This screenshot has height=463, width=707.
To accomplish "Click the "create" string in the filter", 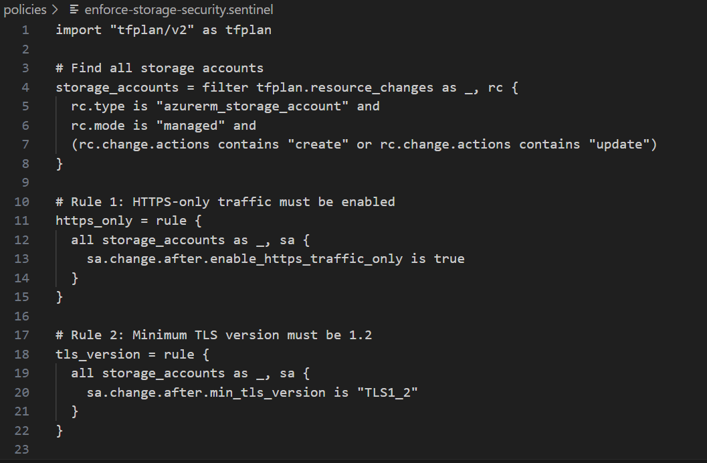I will point(317,145).
